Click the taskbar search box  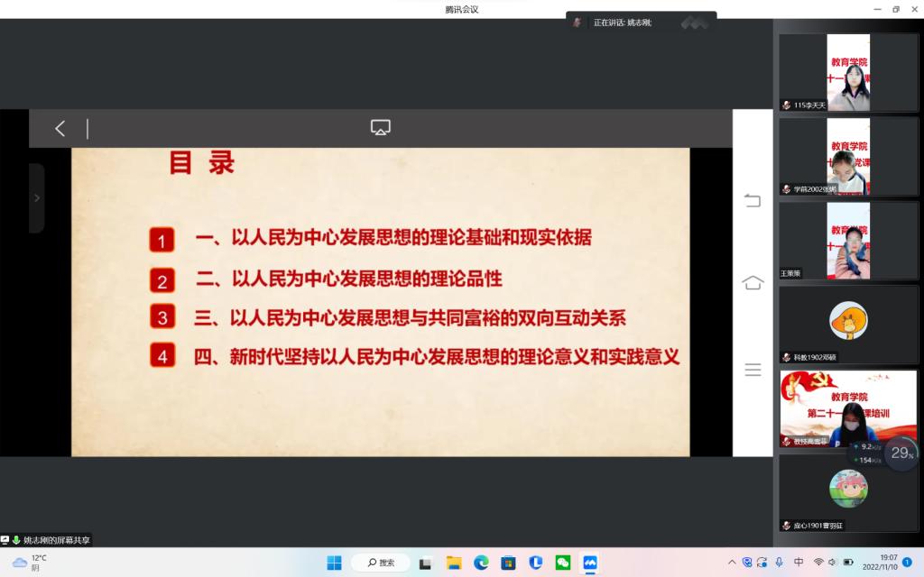[x=380, y=563]
